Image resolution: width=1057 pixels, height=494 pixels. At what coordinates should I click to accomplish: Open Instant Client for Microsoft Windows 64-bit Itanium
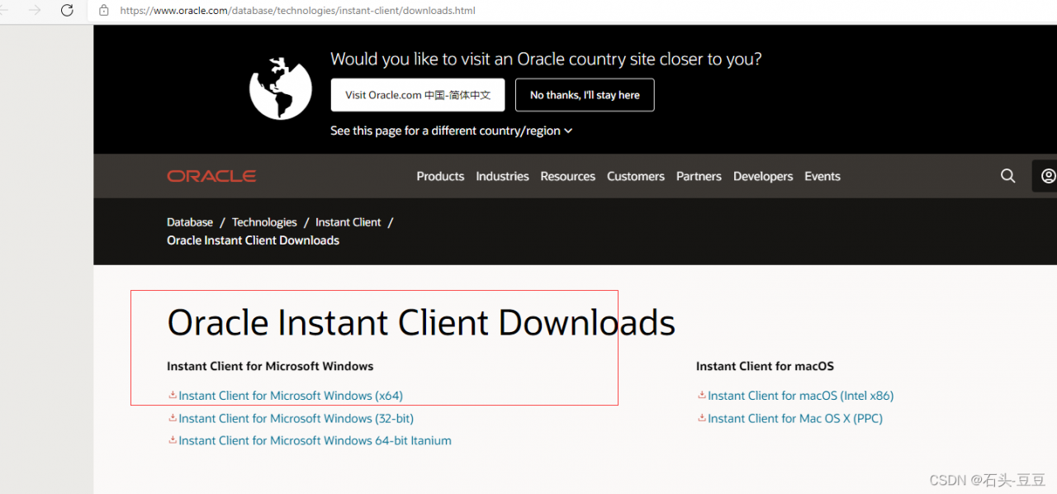315,440
